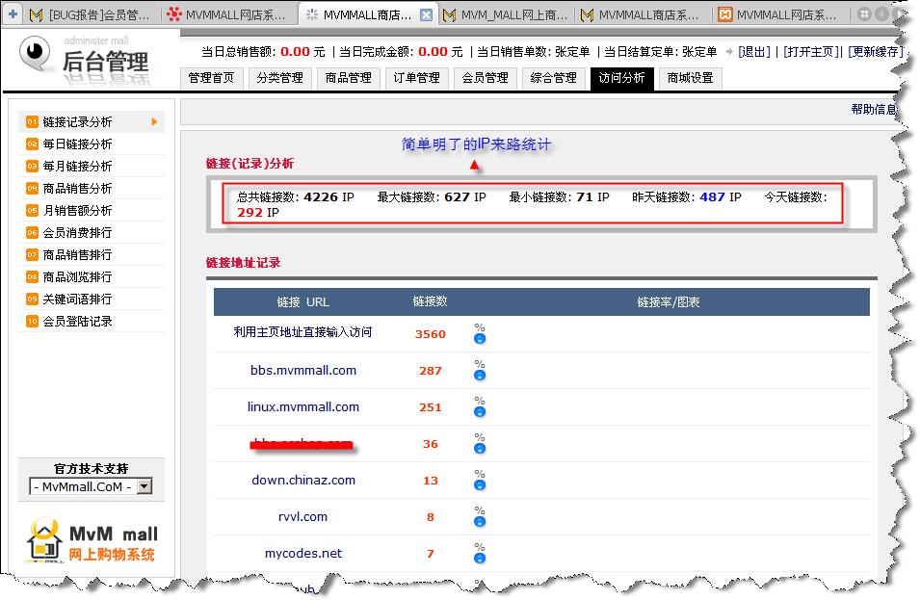This screenshot has height=600, width=920.
Task: Open the 商品管理 menu tab
Action: [x=349, y=78]
